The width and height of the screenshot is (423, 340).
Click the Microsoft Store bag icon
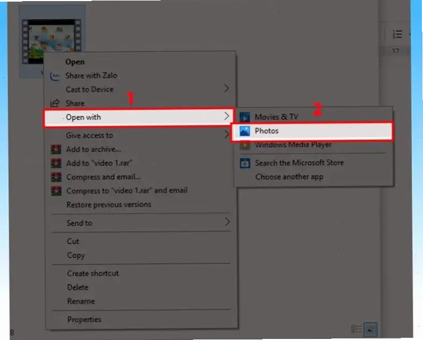click(x=245, y=163)
